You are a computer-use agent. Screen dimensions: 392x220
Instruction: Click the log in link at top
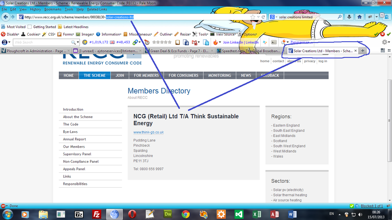(x=322, y=61)
